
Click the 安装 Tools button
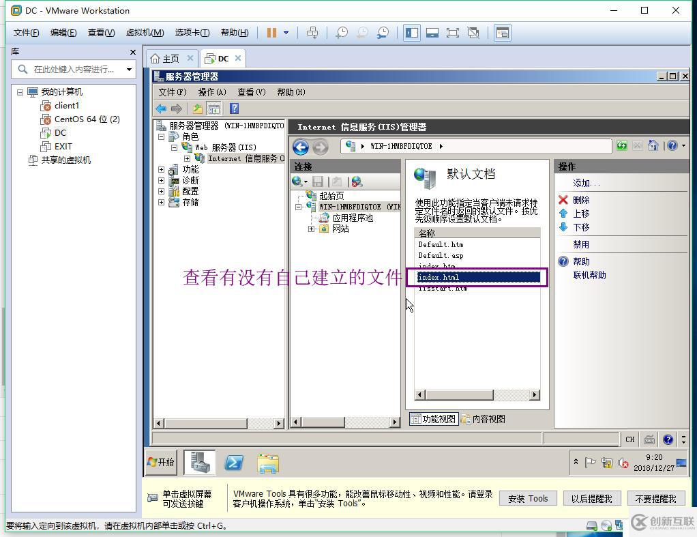coord(528,499)
